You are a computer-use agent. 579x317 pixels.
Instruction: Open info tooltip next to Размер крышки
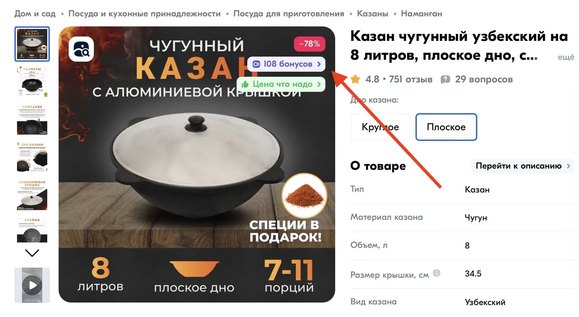(437, 273)
